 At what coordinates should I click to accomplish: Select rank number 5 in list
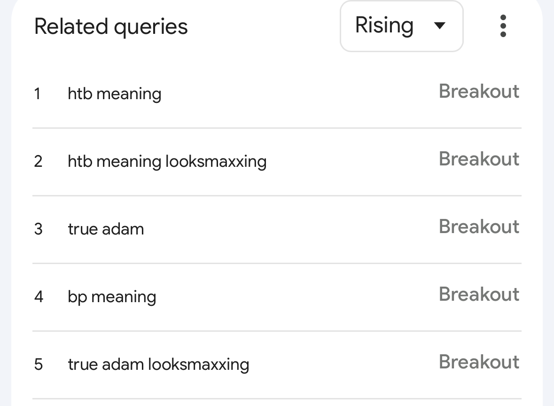(38, 365)
